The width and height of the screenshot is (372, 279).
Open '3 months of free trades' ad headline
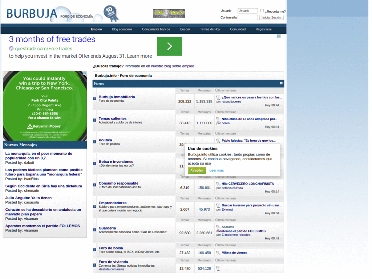52,39
